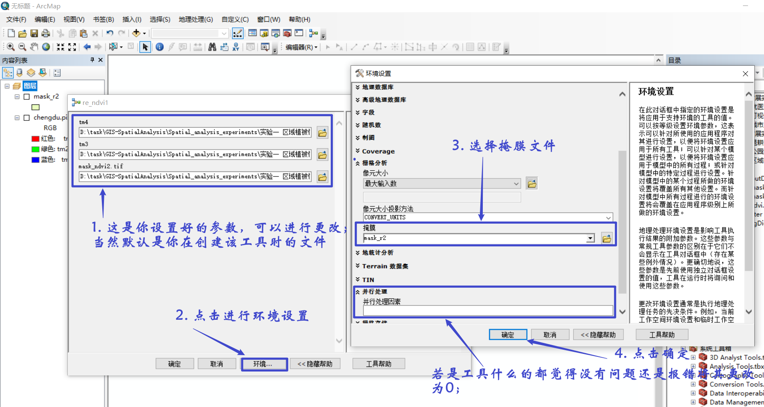This screenshot has width=764, height=407.
Task: Click 隐藏帮助 in the re_ndvi1 dialog
Action: 315,364
